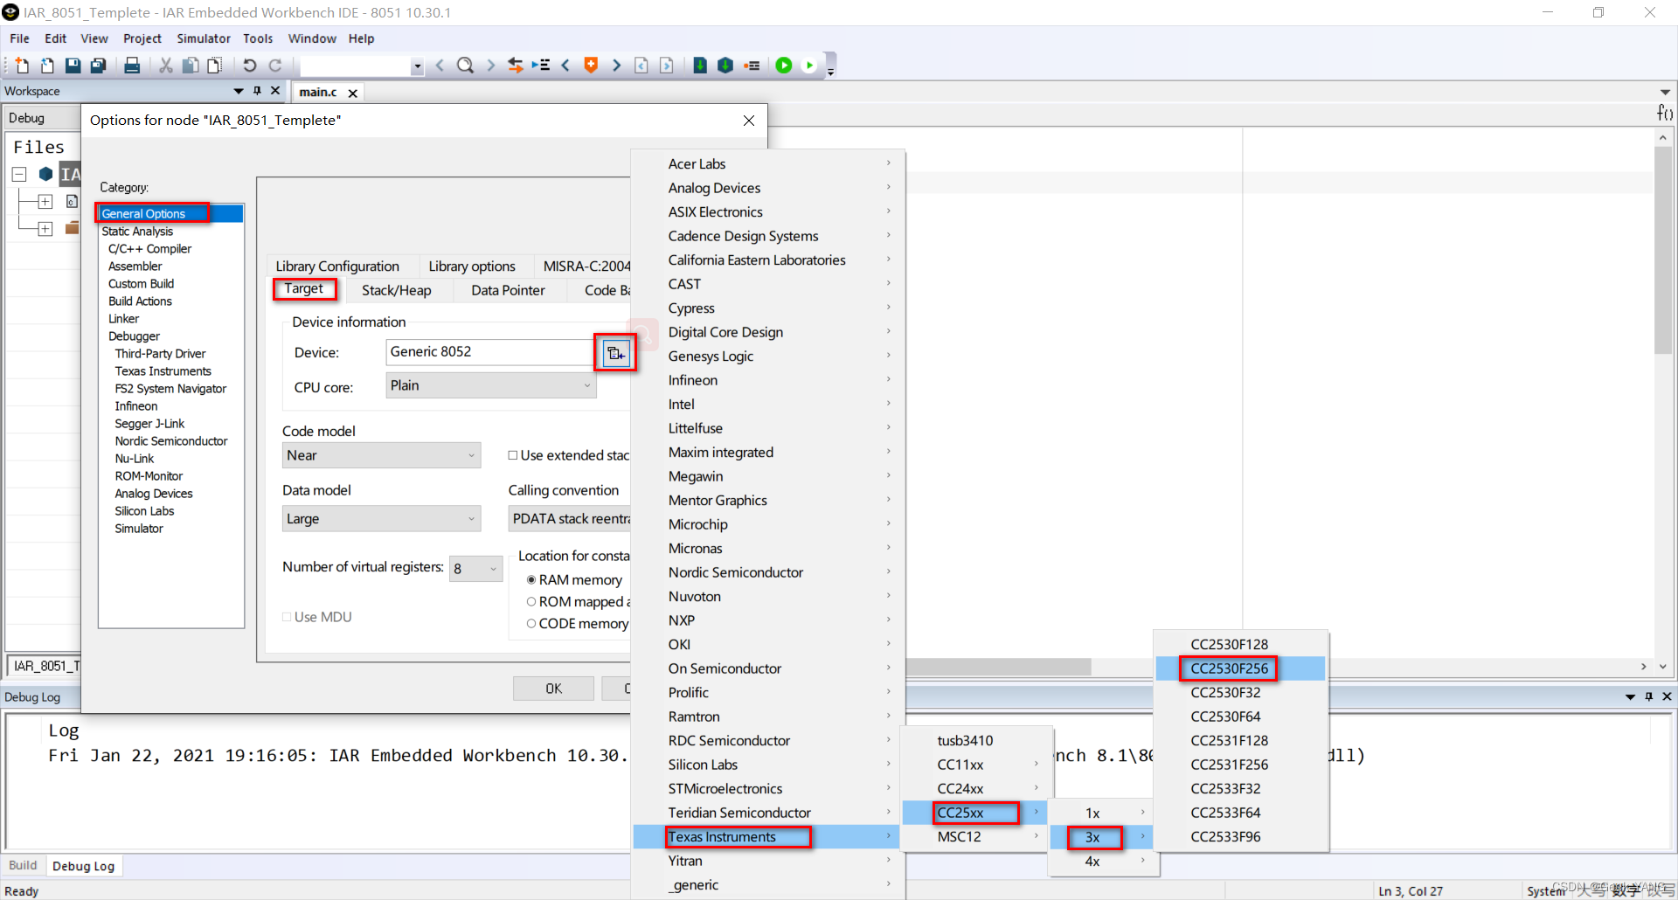The image size is (1678, 900).
Task: Toggle bookmark with the orange shield icon
Action: pyautogui.click(x=591, y=66)
